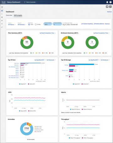Viewport: 113px width, 143px height.
Task: Open Enclosure Summary by Read Completion Time dropdown
Action: point(101,33)
